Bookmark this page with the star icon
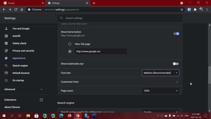The image size is (211, 119). (182, 10)
